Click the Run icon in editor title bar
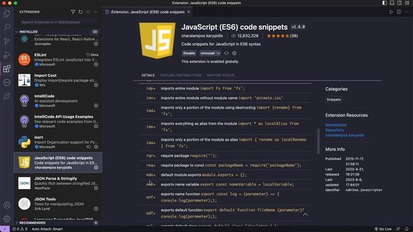This screenshot has height=232, width=413. [x=391, y=12]
